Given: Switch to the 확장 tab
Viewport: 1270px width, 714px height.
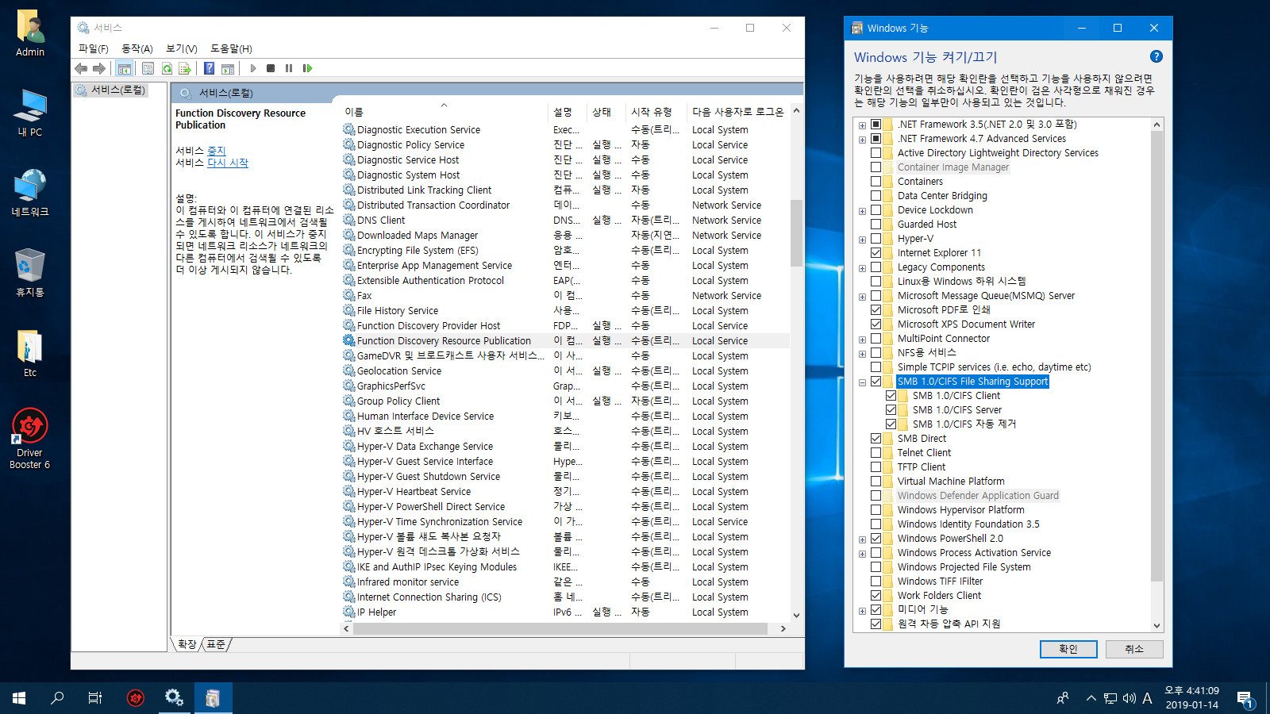Looking at the screenshot, I should pos(187,644).
